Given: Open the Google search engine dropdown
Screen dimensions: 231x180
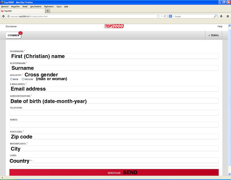Looking at the screenshot, I should (x=171, y=16).
